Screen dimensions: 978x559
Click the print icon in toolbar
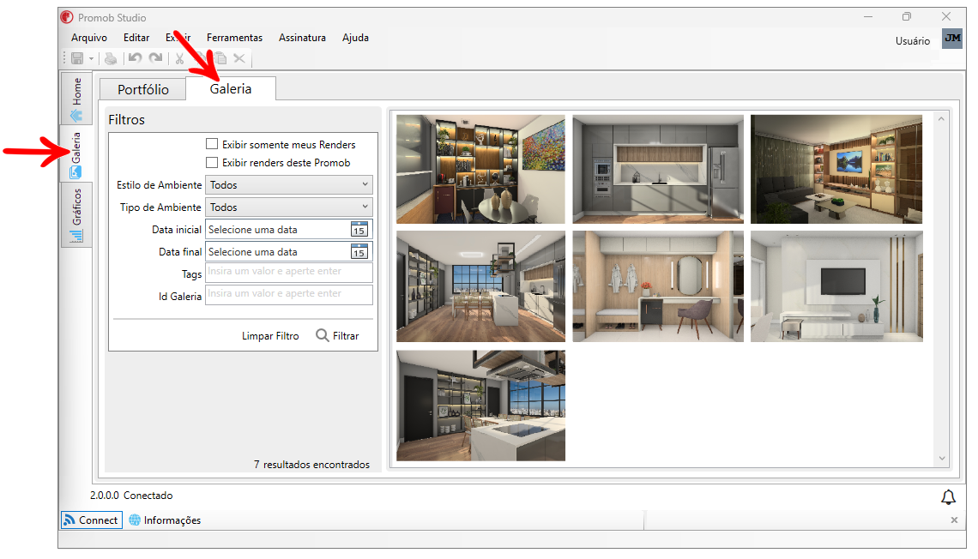point(110,58)
